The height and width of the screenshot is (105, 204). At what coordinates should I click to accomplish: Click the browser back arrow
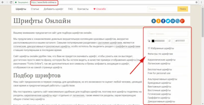click(3, 2)
